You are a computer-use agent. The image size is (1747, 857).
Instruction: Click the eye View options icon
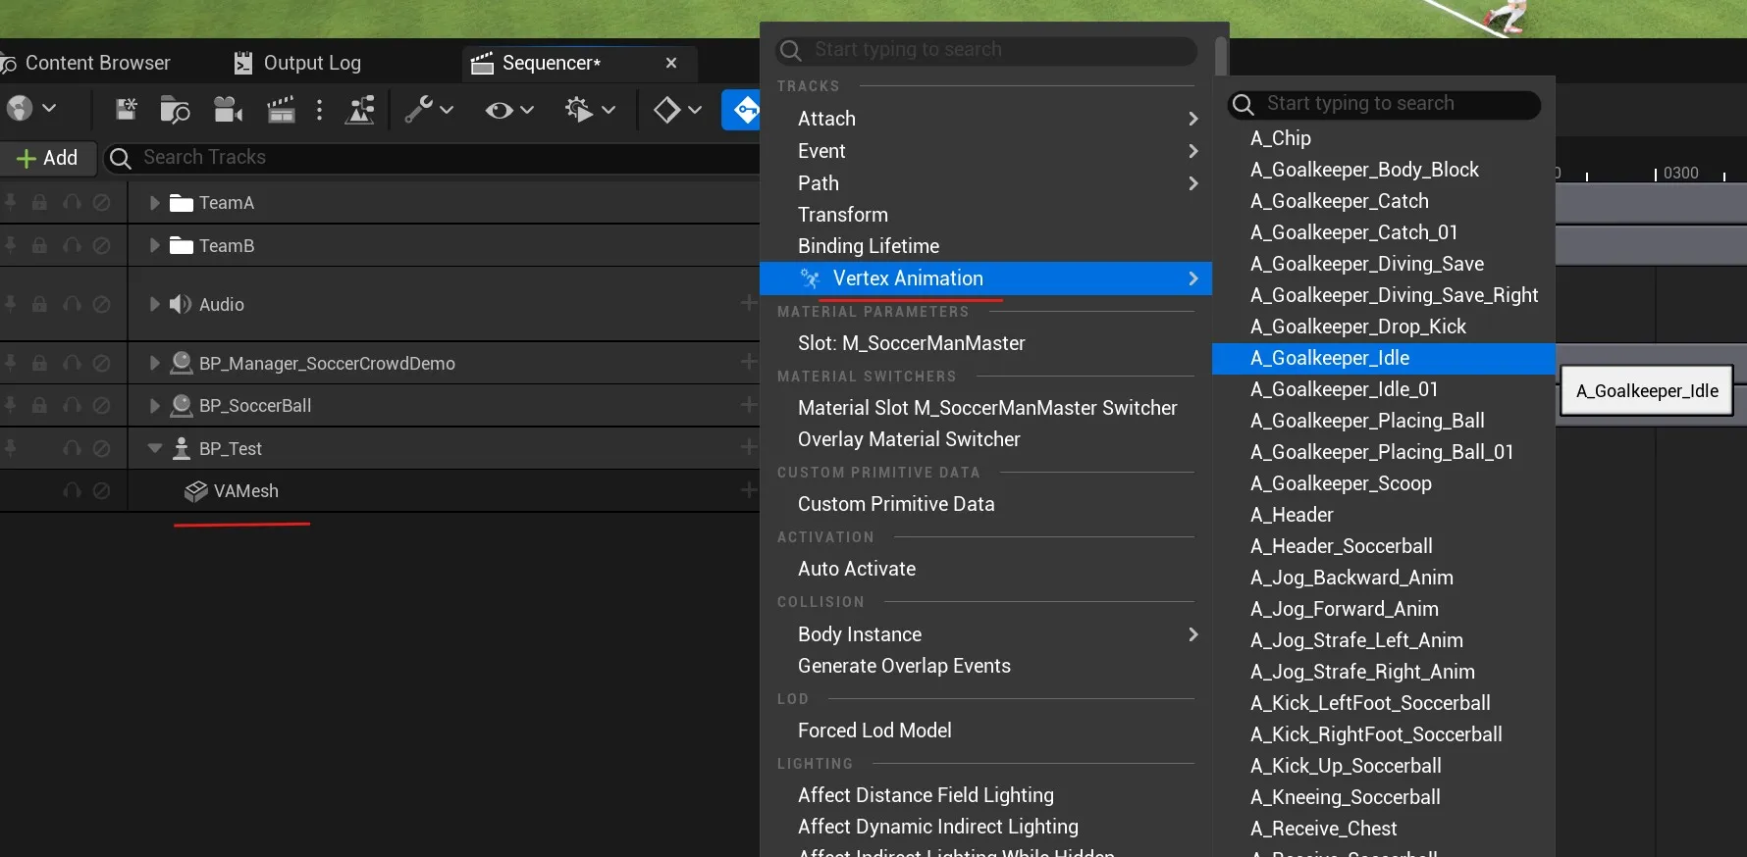coord(499,110)
